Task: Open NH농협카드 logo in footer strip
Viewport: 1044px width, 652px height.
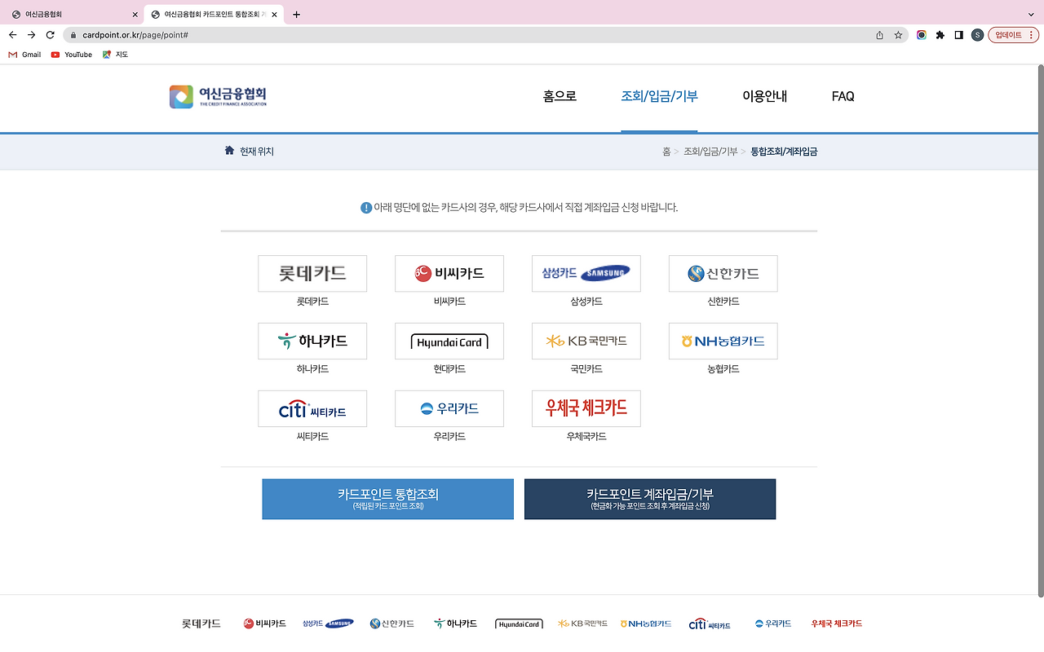Action: (x=646, y=623)
